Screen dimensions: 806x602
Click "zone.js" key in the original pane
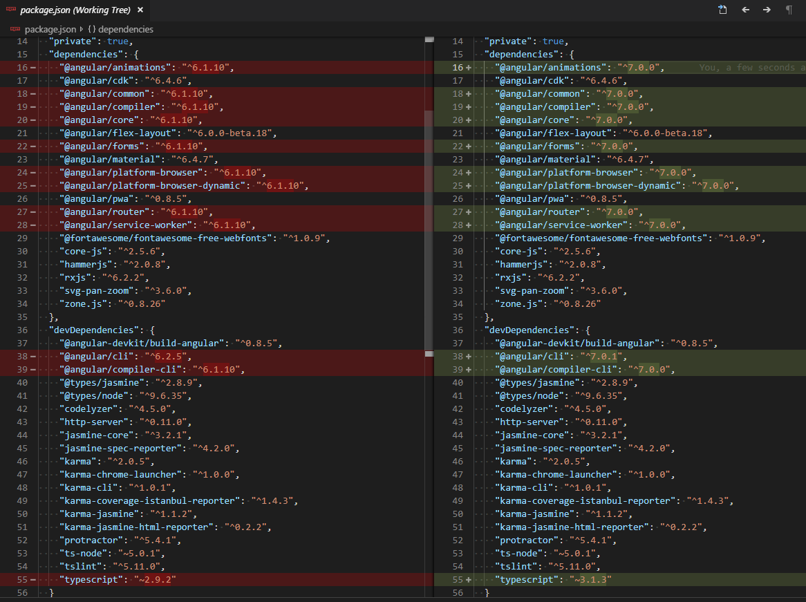(83, 304)
